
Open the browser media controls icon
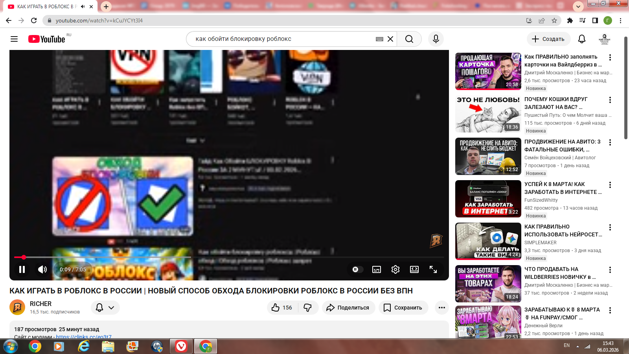click(x=583, y=20)
